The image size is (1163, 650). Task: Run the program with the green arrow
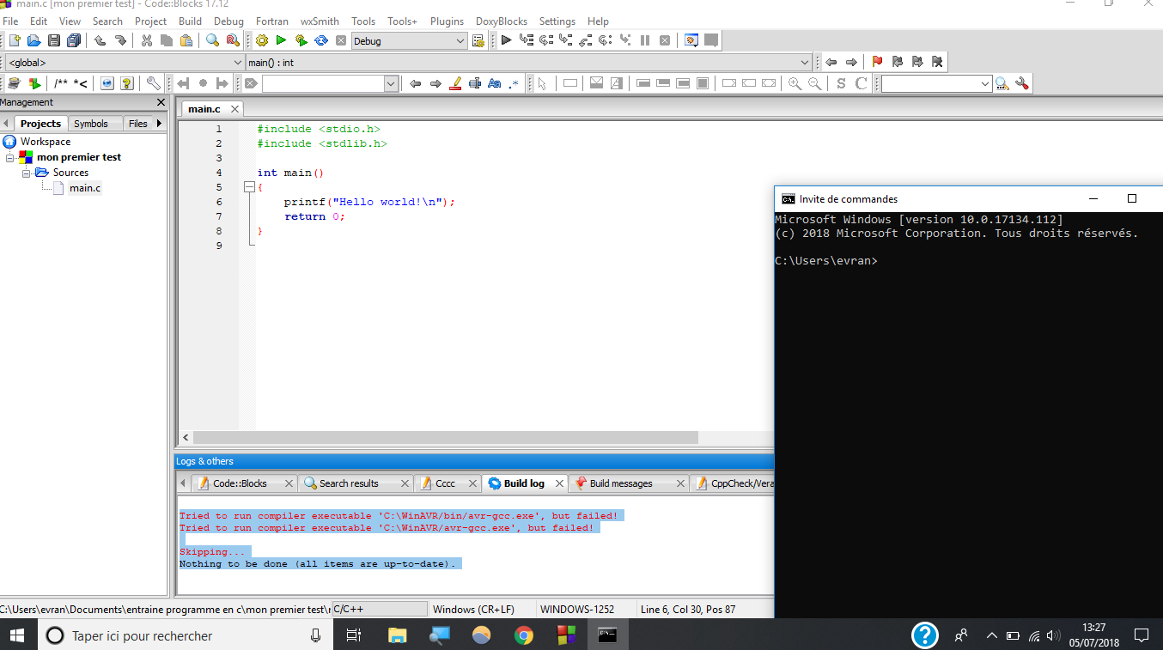281,39
